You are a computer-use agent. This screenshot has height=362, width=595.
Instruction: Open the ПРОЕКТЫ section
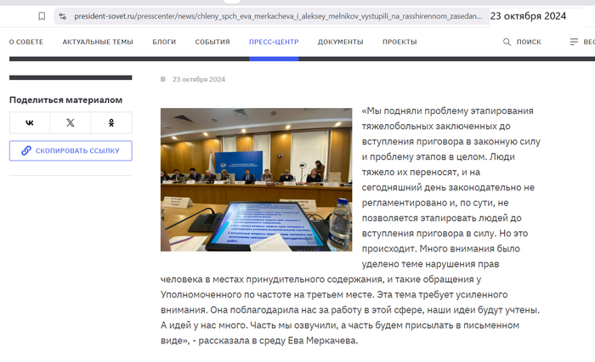(399, 42)
